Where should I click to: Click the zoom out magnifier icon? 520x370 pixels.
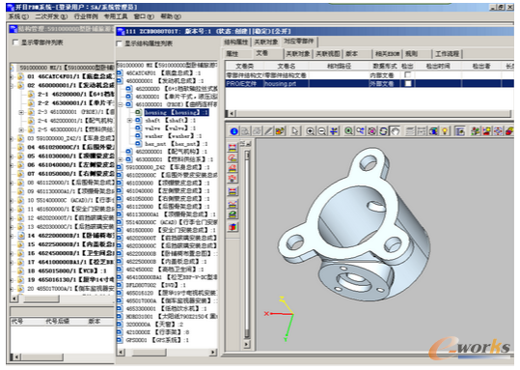(321, 131)
